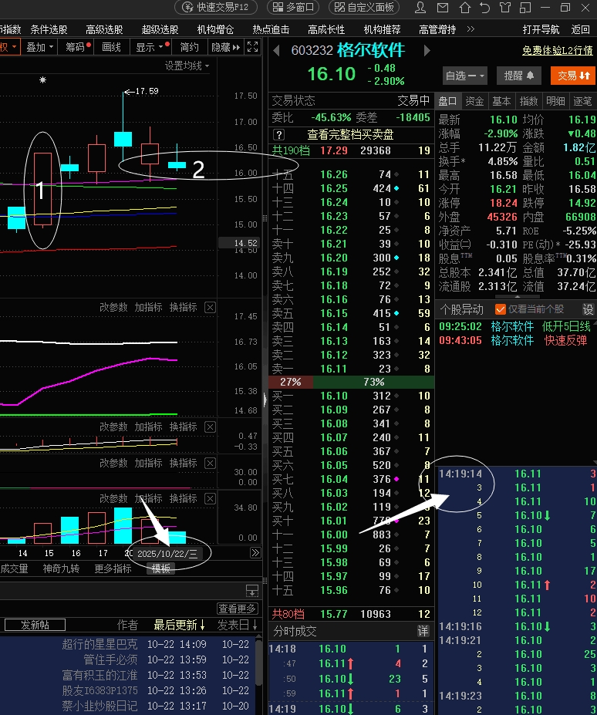Switch to 明细 tab
Image resolution: width=597 pixels, height=715 pixels.
(x=555, y=101)
